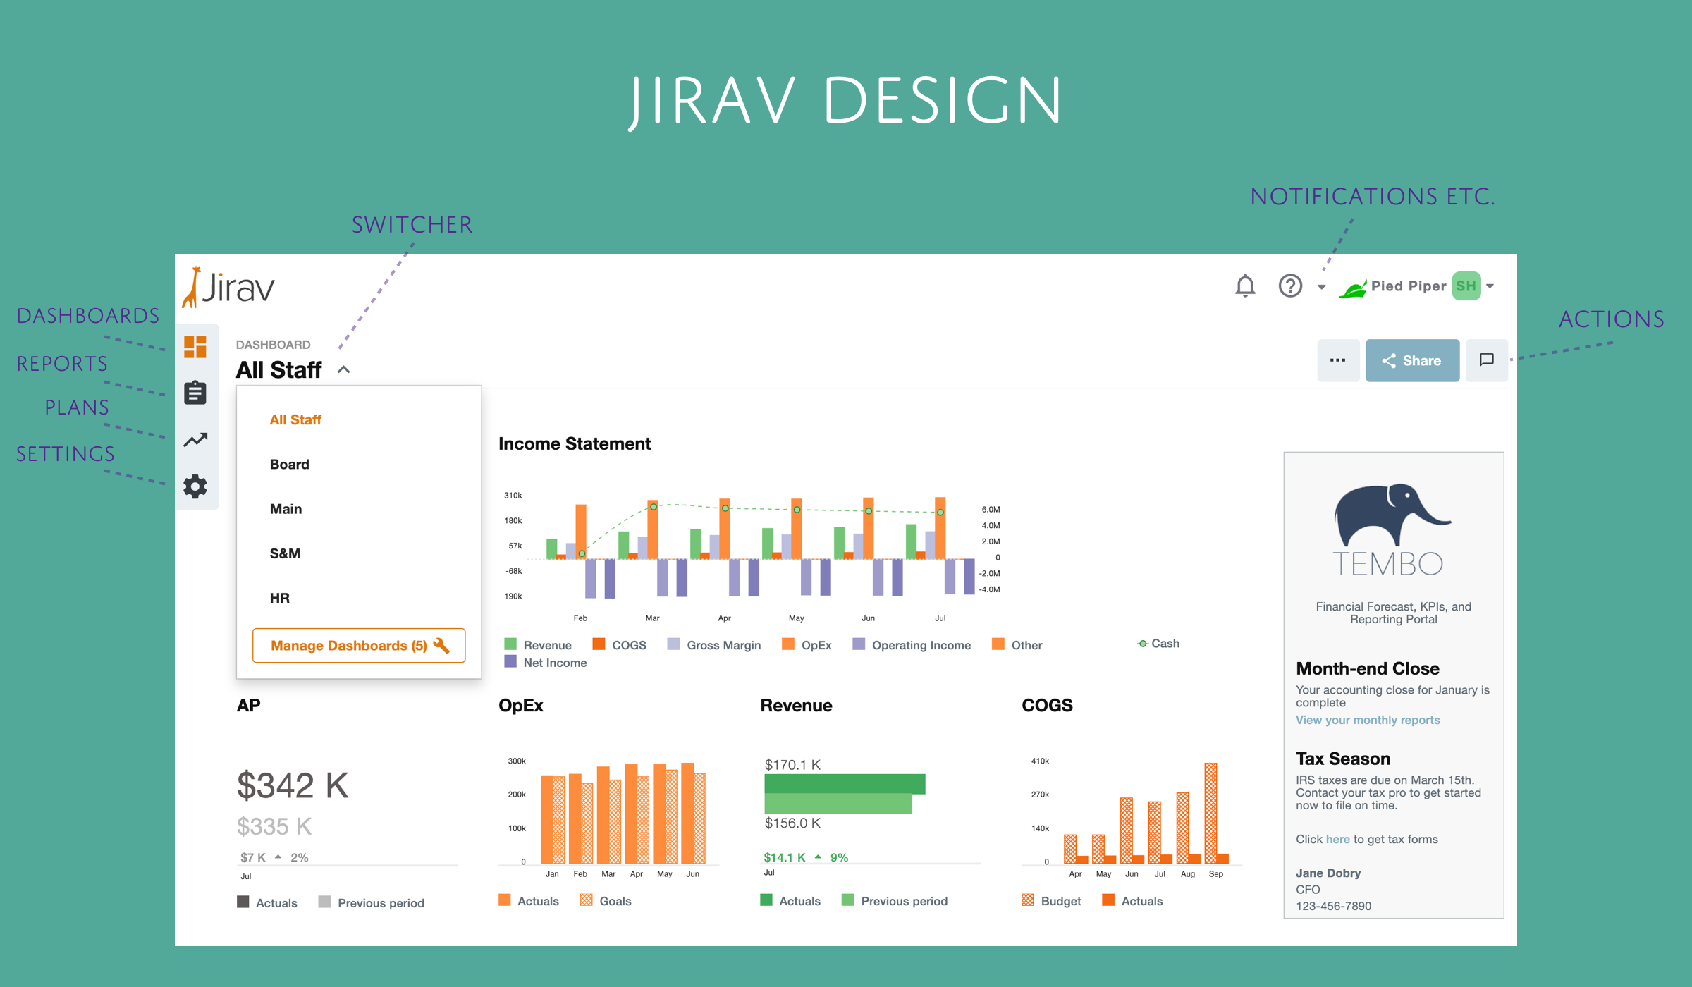
Task: Click the 'here' tax forms link
Action: tap(1337, 839)
